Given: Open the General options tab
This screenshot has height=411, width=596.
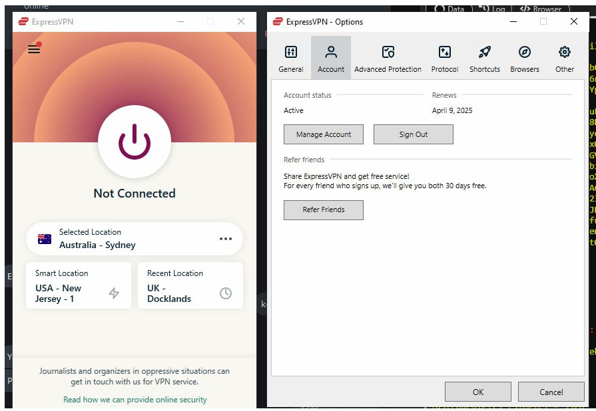Looking at the screenshot, I should (291, 58).
